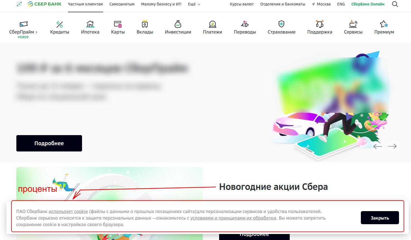This screenshot has height=240, width=411.
Task: Click the Карты card icon
Action: (118, 24)
